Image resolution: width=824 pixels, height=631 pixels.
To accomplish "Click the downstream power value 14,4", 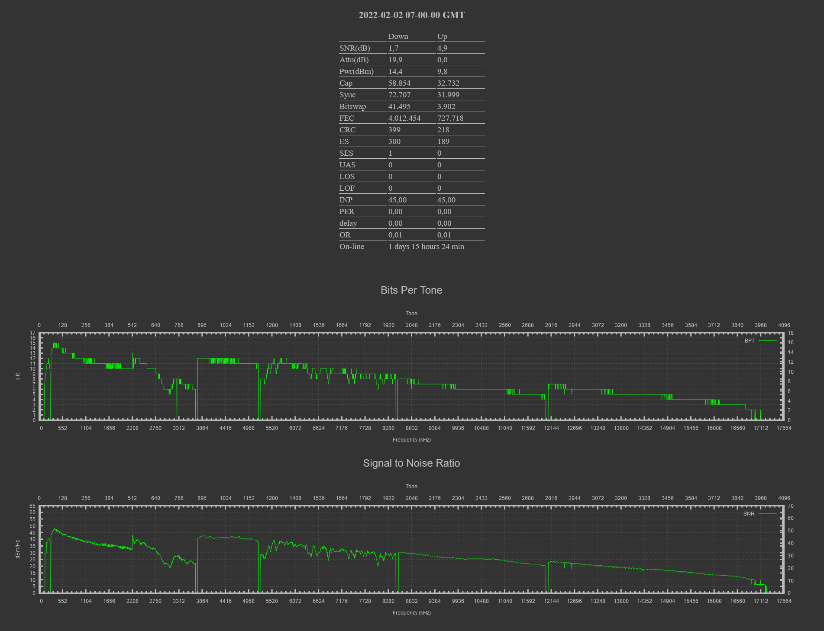I will point(395,71).
